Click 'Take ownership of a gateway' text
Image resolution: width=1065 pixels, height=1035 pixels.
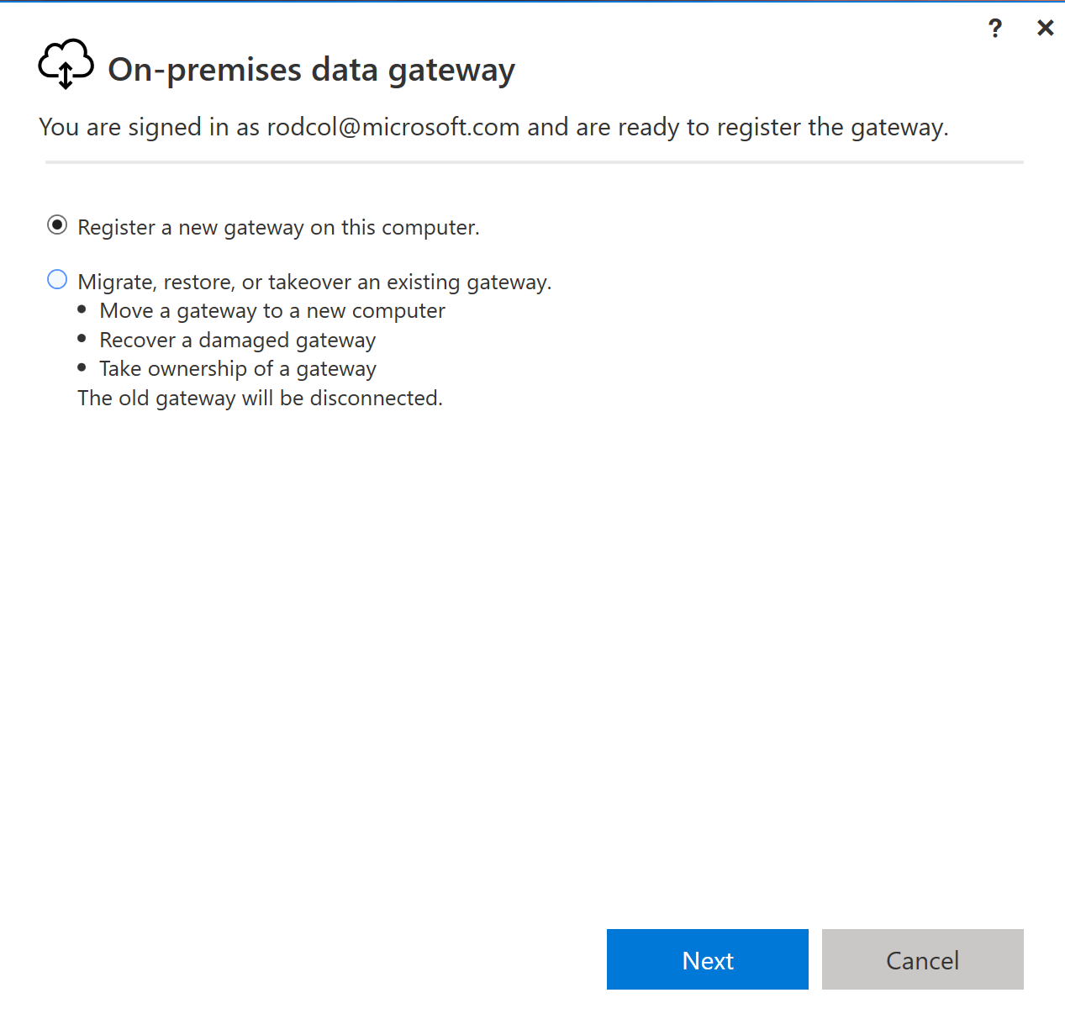pyautogui.click(x=238, y=369)
